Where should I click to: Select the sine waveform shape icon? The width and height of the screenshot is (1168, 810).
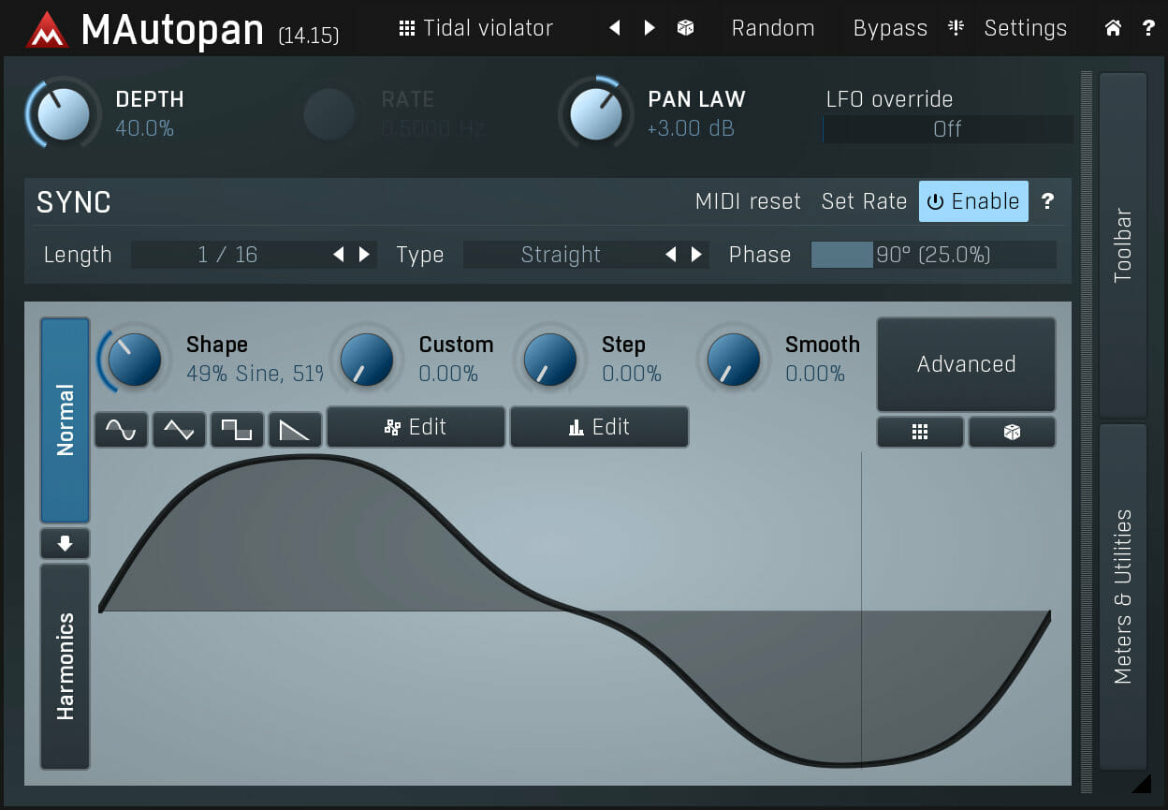[x=121, y=429]
